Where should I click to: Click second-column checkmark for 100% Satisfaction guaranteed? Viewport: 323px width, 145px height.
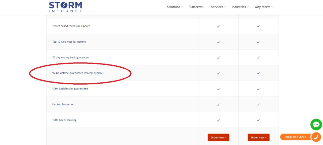[258, 89]
